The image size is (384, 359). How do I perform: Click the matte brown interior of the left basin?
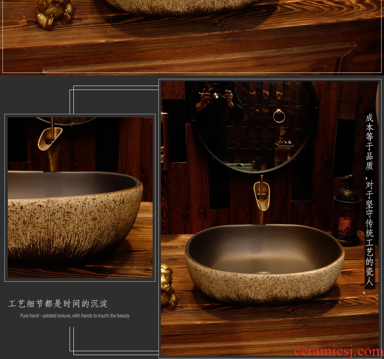(68, 185)
